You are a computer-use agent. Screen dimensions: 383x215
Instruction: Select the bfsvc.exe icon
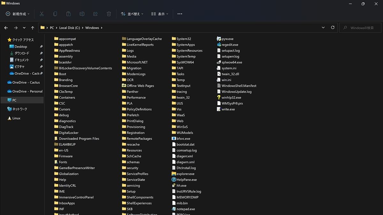click(174, 139)
